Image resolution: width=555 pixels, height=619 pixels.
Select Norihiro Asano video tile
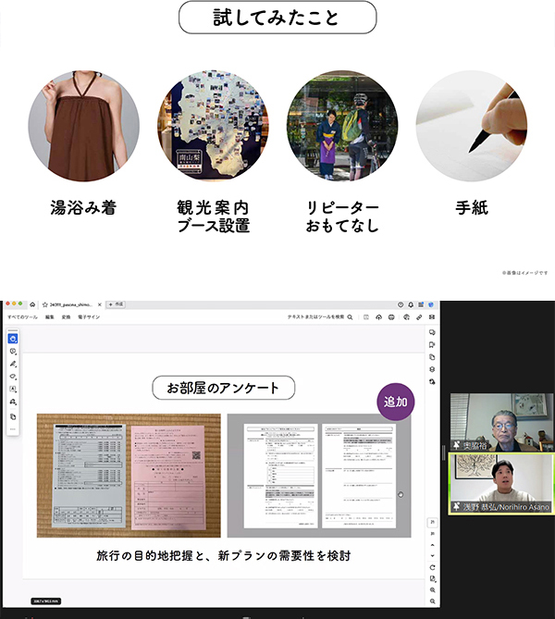[x=501, y=484]
